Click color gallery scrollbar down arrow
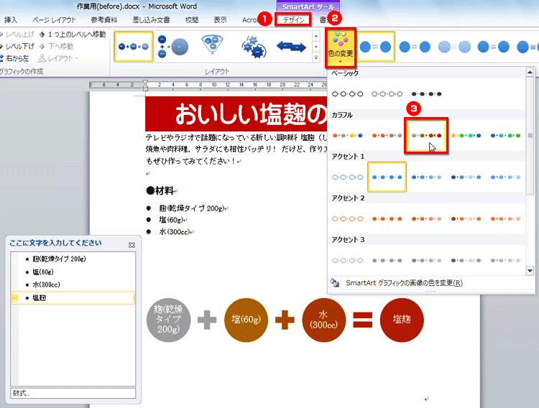Screen dimensions: 539x408 click(x=530, y=271)
